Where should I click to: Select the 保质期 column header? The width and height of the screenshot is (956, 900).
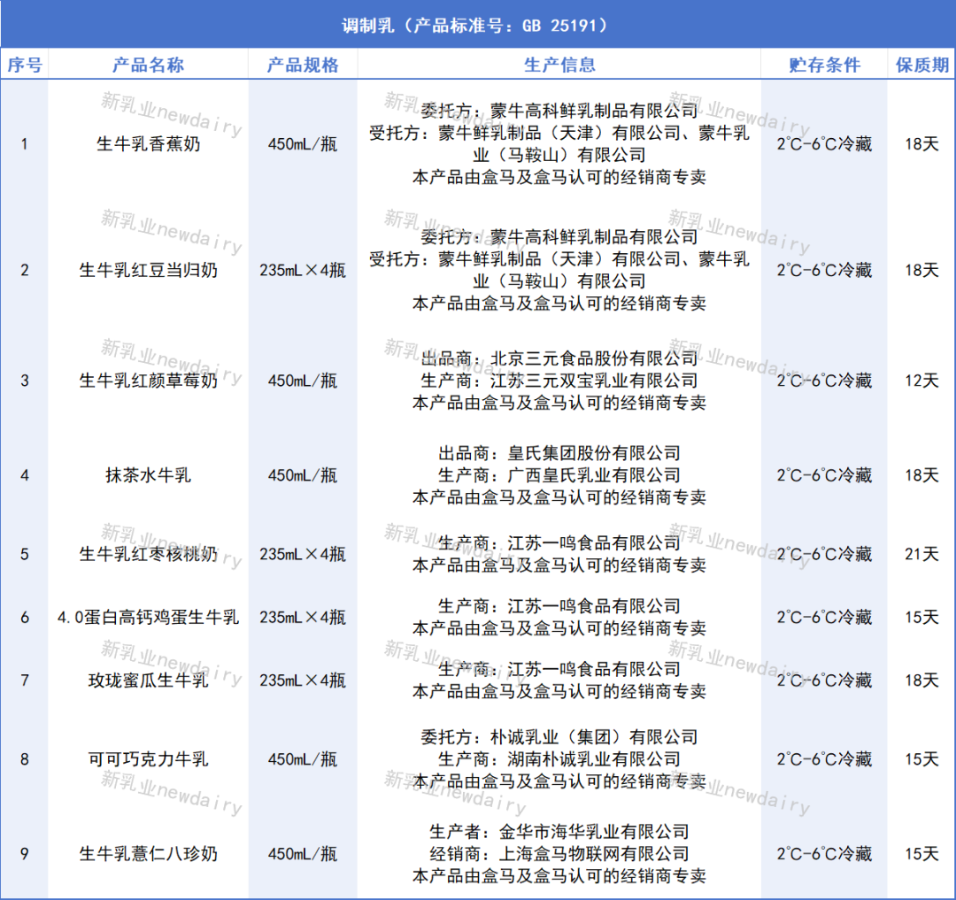pyautogui.click(x=921, y=65)
